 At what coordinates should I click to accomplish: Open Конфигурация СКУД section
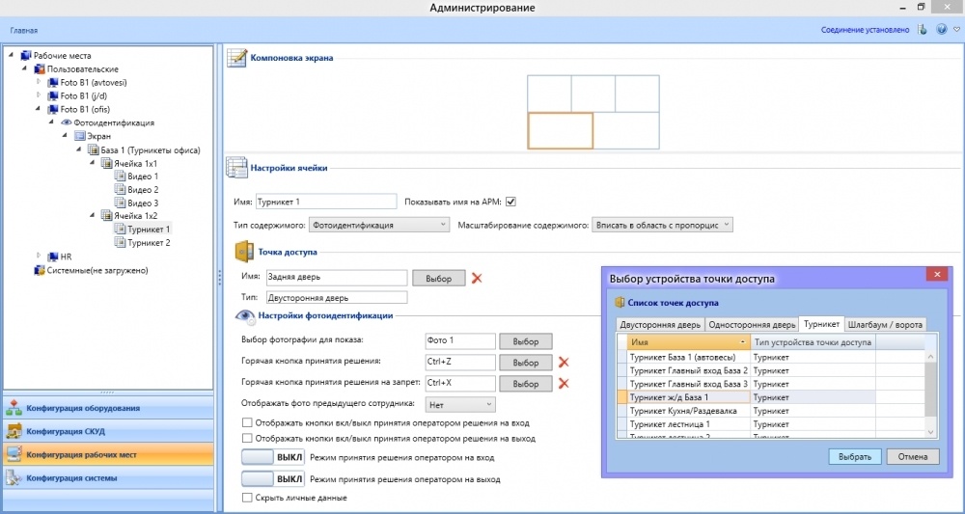click(108, 431)
